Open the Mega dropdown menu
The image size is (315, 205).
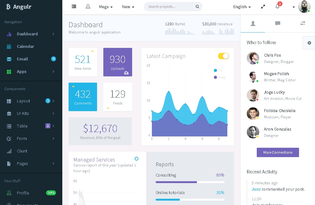[x=106, y=7]
